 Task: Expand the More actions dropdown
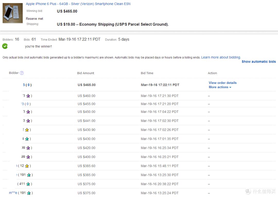220,87
